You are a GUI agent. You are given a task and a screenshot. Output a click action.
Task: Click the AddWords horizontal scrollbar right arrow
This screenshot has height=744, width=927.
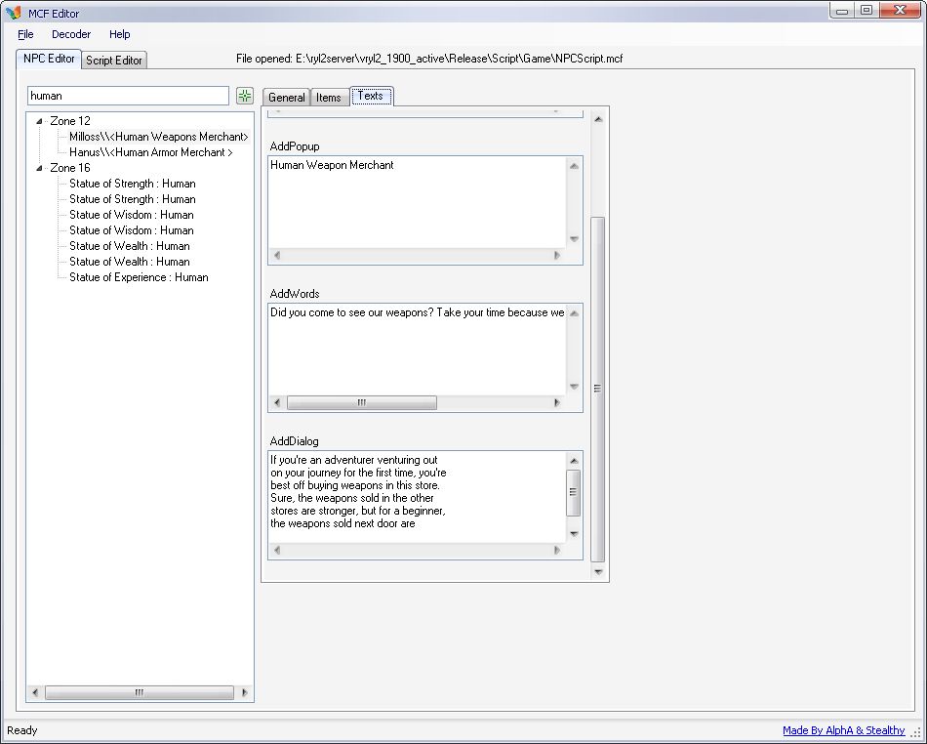pyautogui.click(x=557, y=403)
